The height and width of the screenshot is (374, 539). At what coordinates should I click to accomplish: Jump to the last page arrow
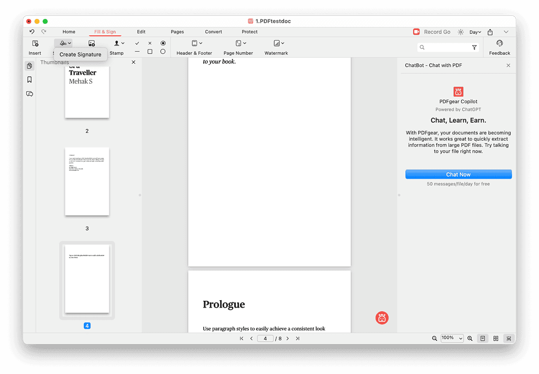tap(297, 338)
